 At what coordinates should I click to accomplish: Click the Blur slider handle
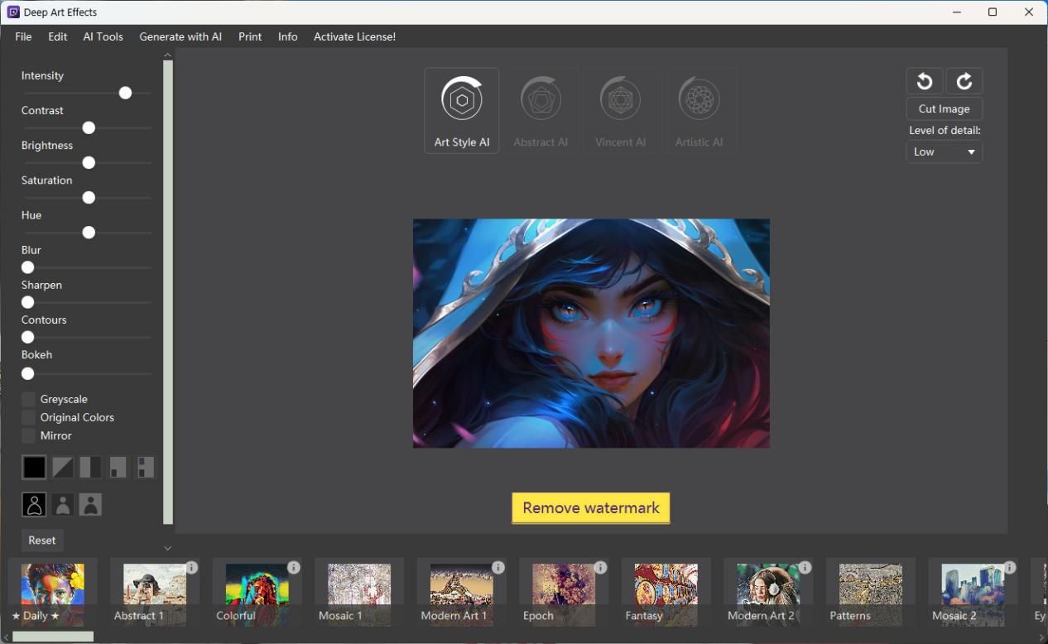tap(28, 267)
